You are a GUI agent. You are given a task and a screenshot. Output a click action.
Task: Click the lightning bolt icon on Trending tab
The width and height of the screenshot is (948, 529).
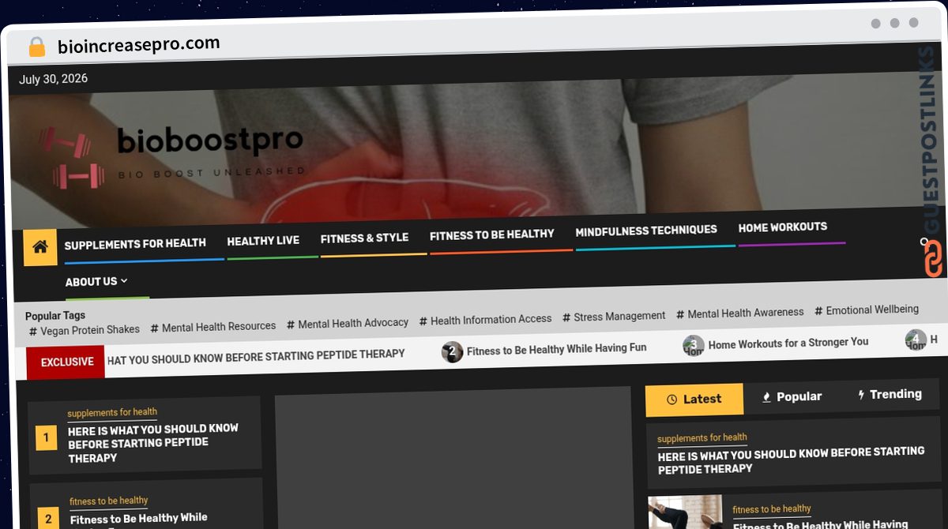click(861, 395)
